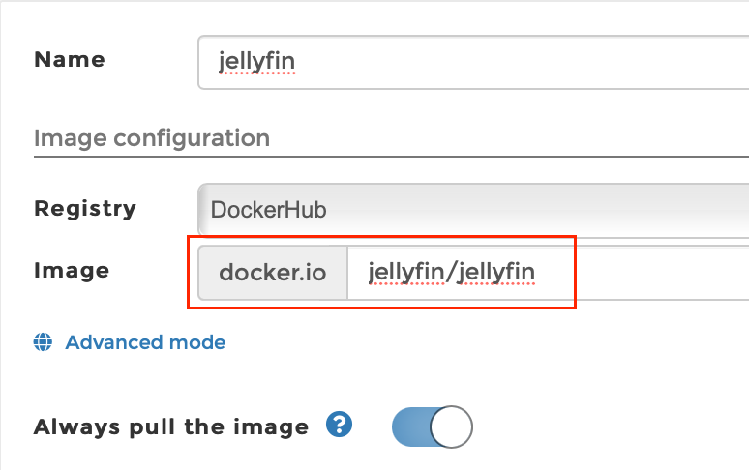Open the help tooltip question mark icon
The width and height of the screenshot is (749, 470).
pos(339,425)
